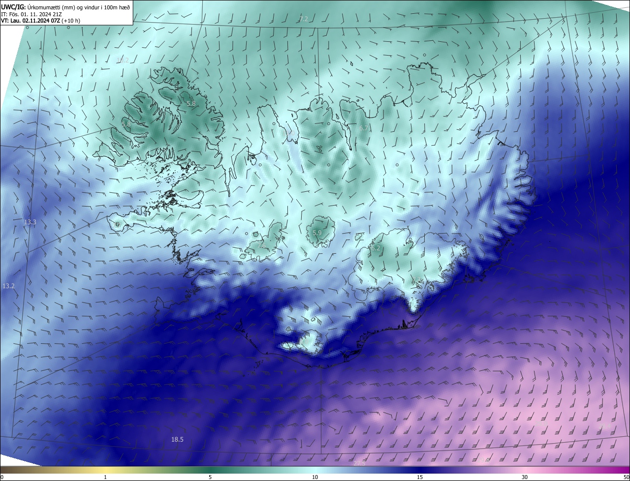Click the yellow colorbar segment above tick 1
Image resolution: width=630 pixels, height=481 pixels.
[x=105, y=470]
